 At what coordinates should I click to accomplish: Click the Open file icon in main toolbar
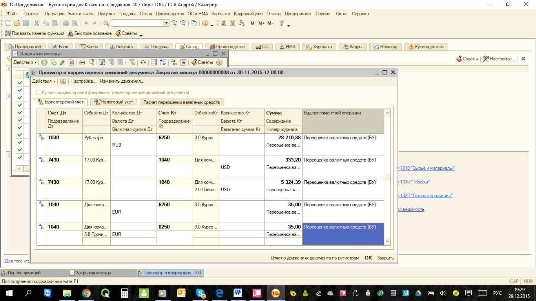tap(17, 23)
